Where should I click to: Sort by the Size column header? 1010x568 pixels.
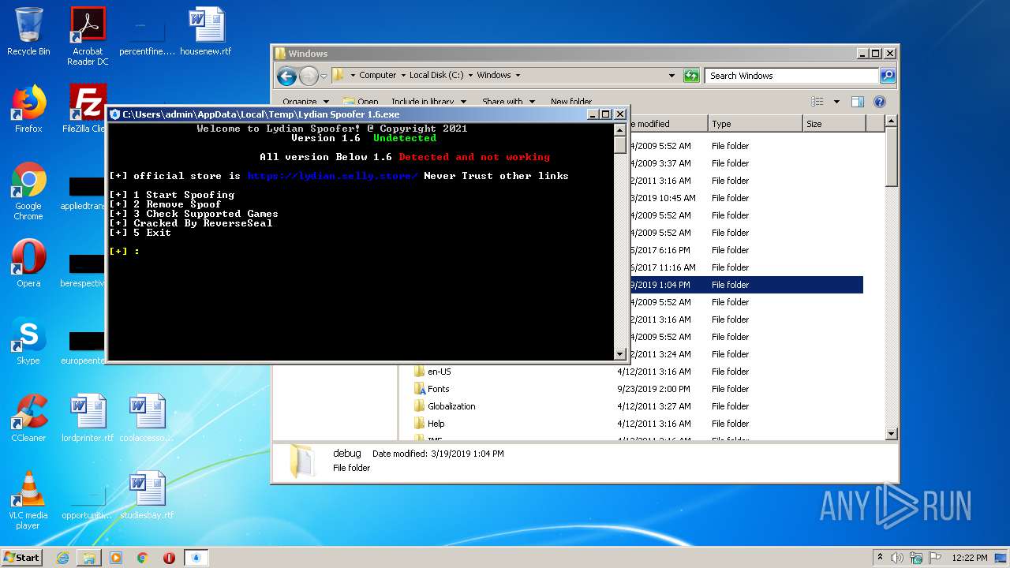coord(833,124)
